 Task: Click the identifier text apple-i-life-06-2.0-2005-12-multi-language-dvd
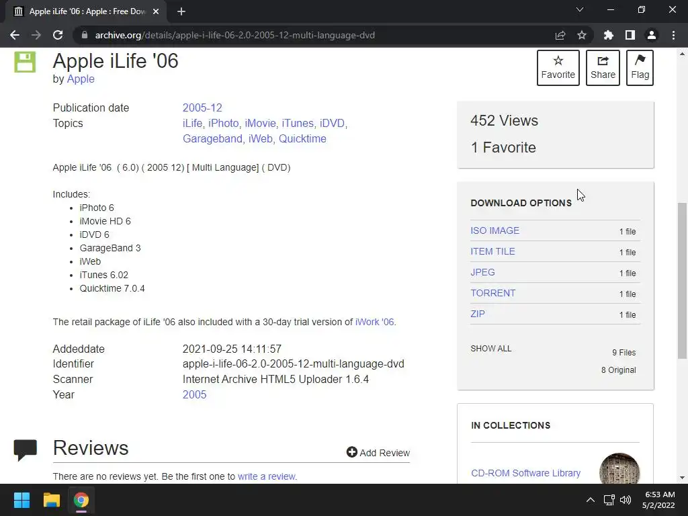293,363
